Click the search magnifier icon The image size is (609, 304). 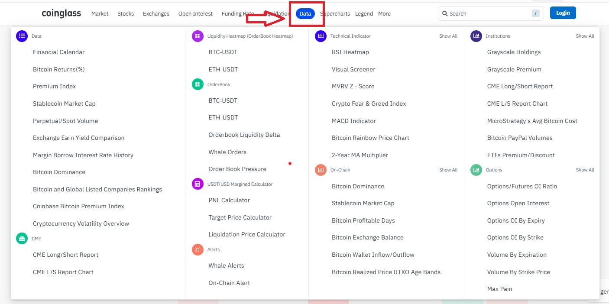[x=445, y=13]
